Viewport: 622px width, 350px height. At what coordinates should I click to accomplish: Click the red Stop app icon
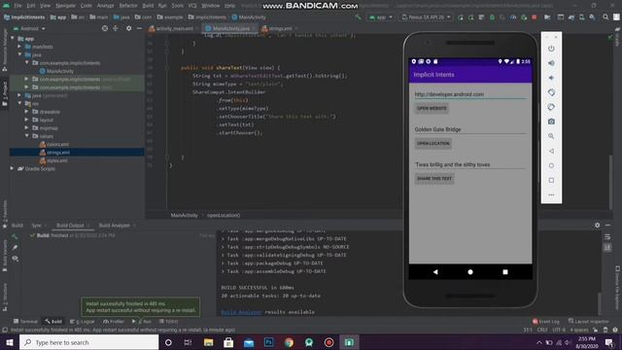[535, 17]
